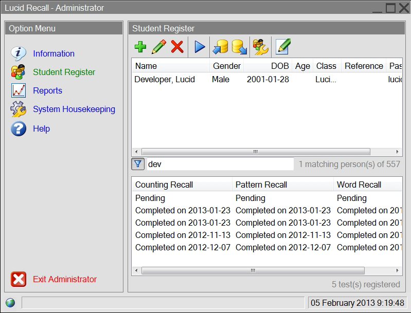This screenshot has width=411, height=313.
Task: Maximize the Lucid Recall window
Action: click(390, 8)
